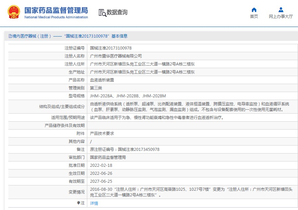Select registration number 国械注准20173100978 value

click(x=111, y=48)
